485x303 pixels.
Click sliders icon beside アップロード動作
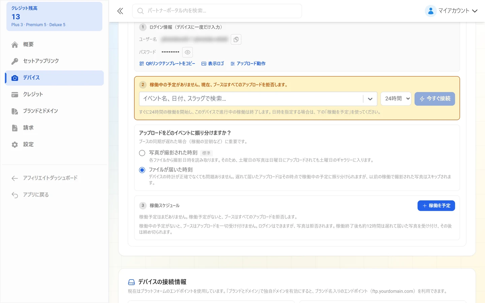pyautogui.click(x=232, y=64)
